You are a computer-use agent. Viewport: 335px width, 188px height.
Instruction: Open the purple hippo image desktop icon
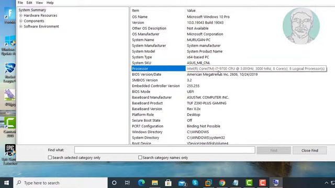[x=10, y=98]
